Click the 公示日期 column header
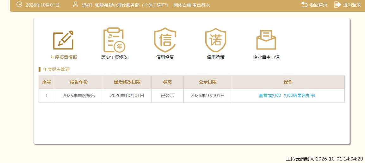365x163 pixels. pyautogui.click(x=207, y=82)
